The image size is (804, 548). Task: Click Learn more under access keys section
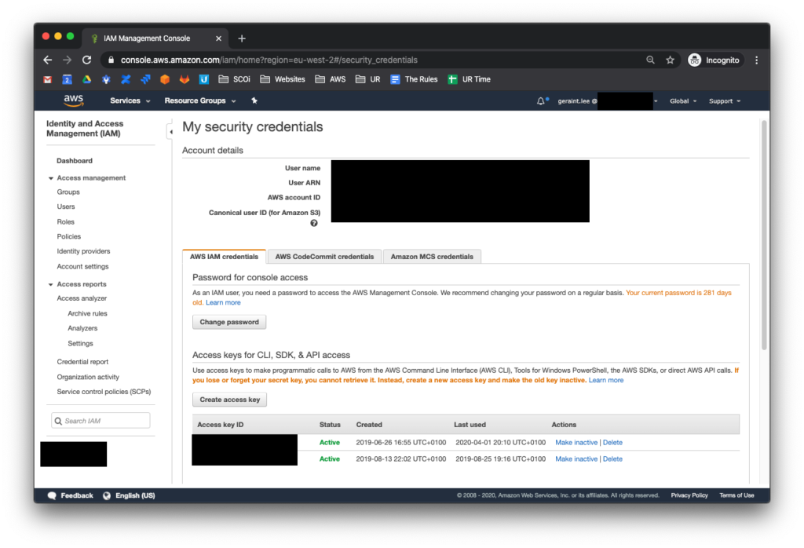click(606, 380)
